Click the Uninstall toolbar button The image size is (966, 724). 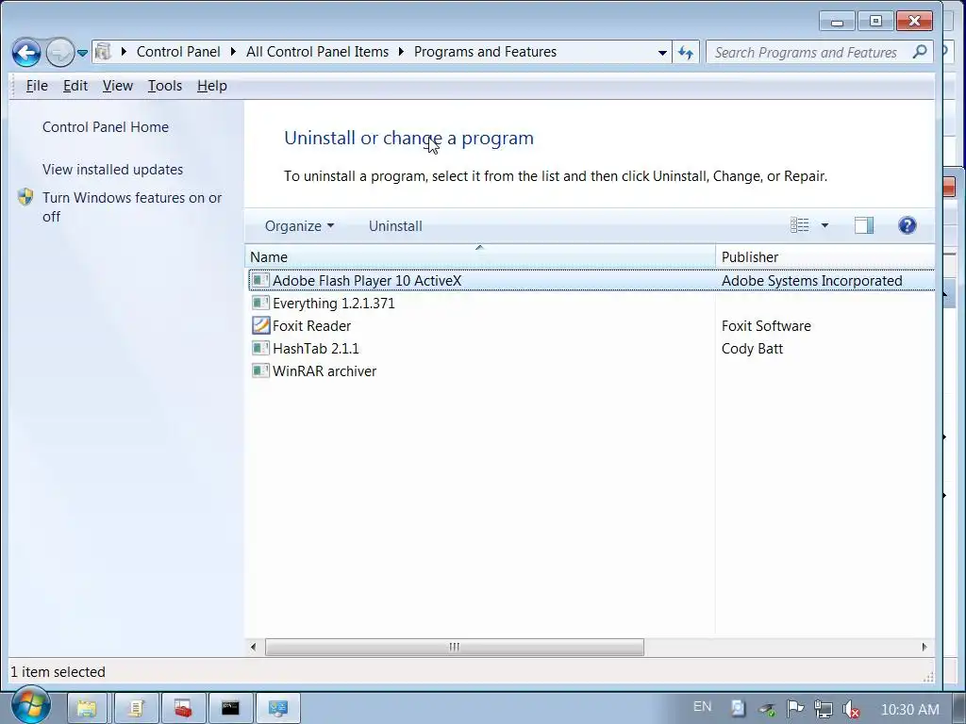coord(395,226)
